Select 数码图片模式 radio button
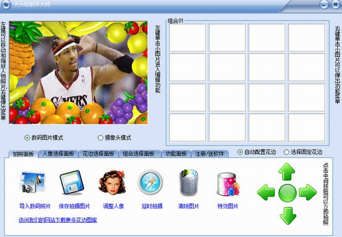342x237 pixels. [27, 138]
